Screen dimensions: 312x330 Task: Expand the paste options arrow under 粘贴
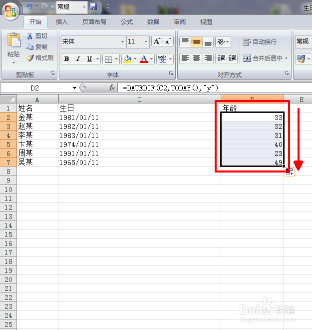(13, 62)
